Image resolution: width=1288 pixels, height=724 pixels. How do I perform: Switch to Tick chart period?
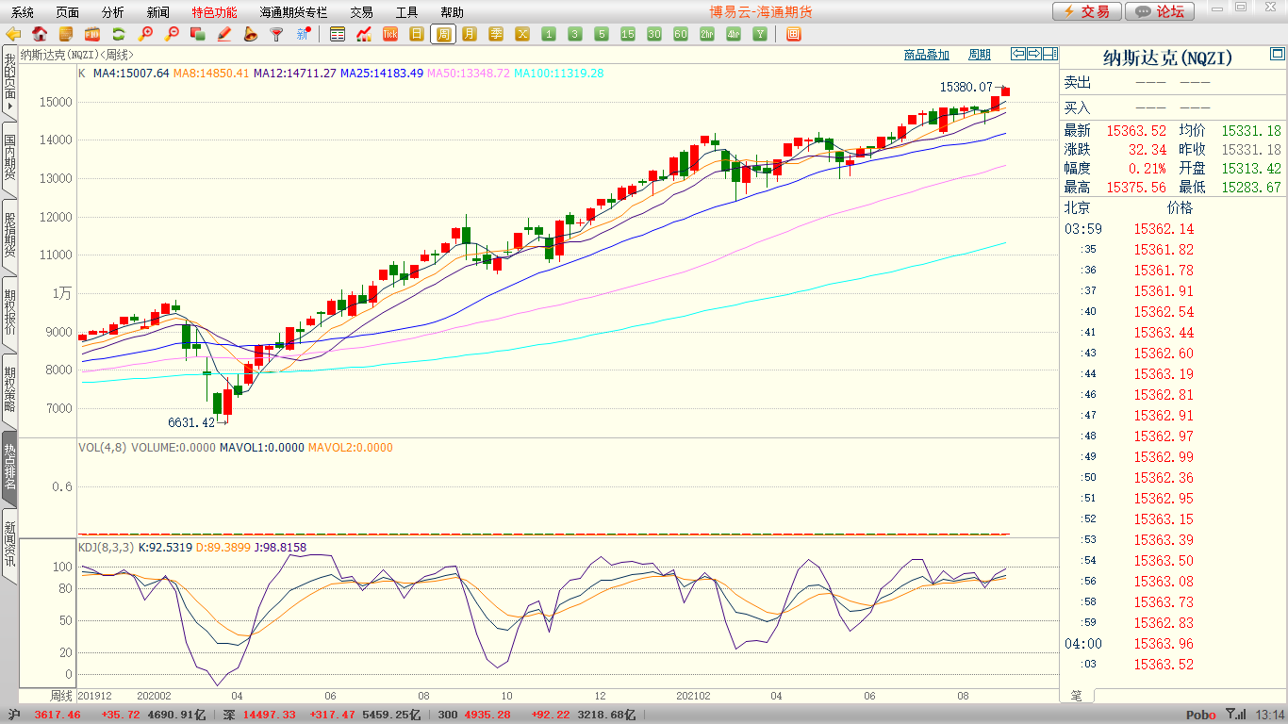coord(390,34)
